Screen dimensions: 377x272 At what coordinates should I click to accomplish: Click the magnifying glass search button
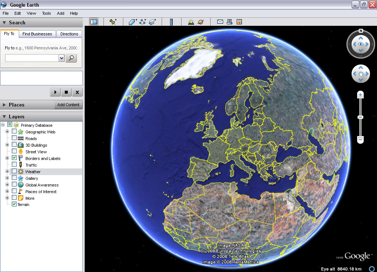click(x=71, y=58)
